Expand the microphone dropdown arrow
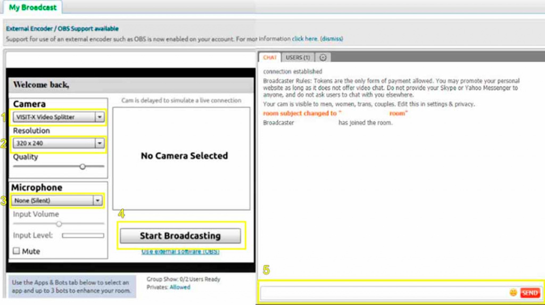This screenshot has width=545, height=305. coord(97,200)
